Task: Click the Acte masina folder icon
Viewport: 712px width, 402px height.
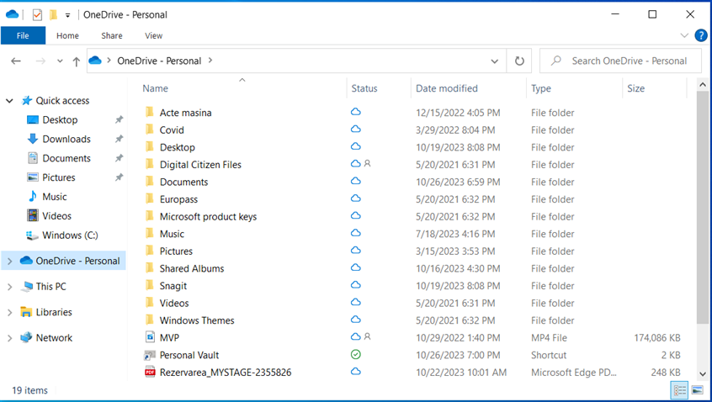Action: (150, 112)
